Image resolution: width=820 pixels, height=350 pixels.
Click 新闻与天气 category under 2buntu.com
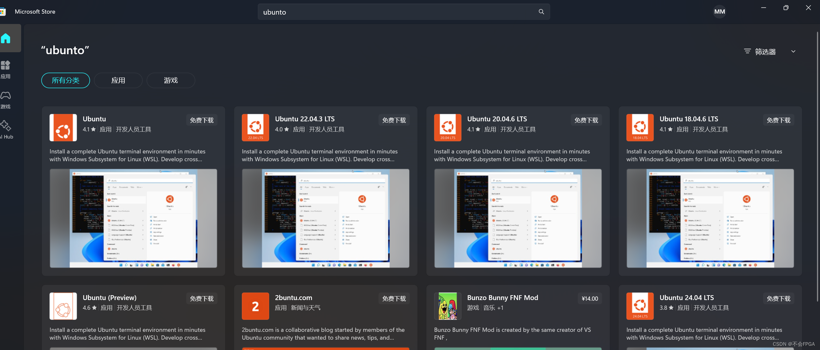(x=306, y=308)
